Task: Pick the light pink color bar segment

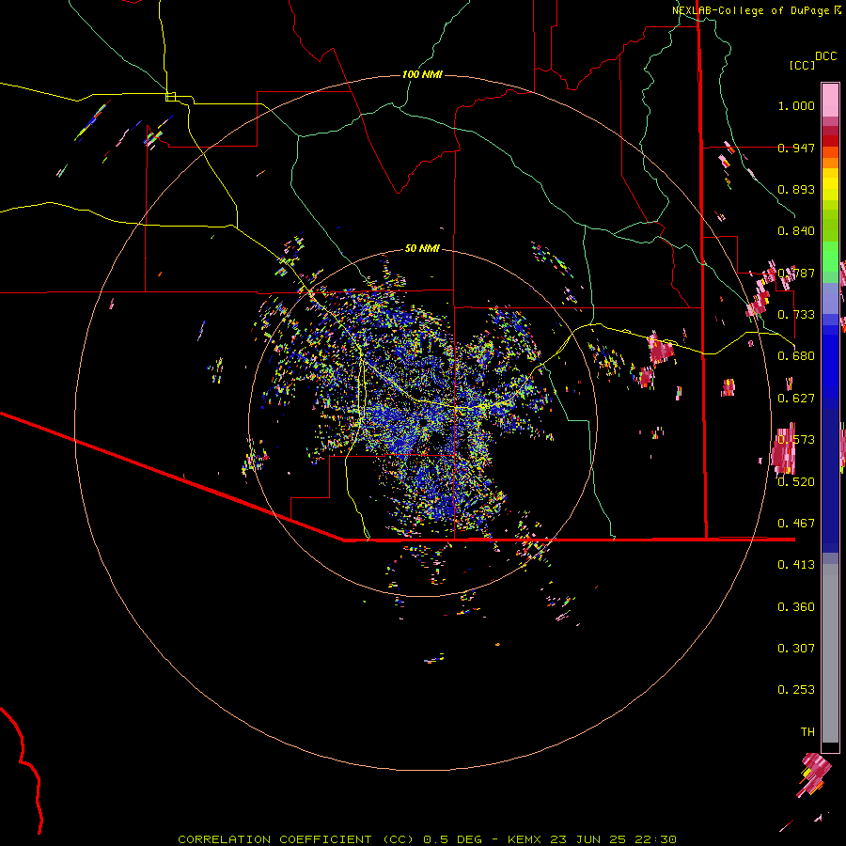Action: point(830,100)
